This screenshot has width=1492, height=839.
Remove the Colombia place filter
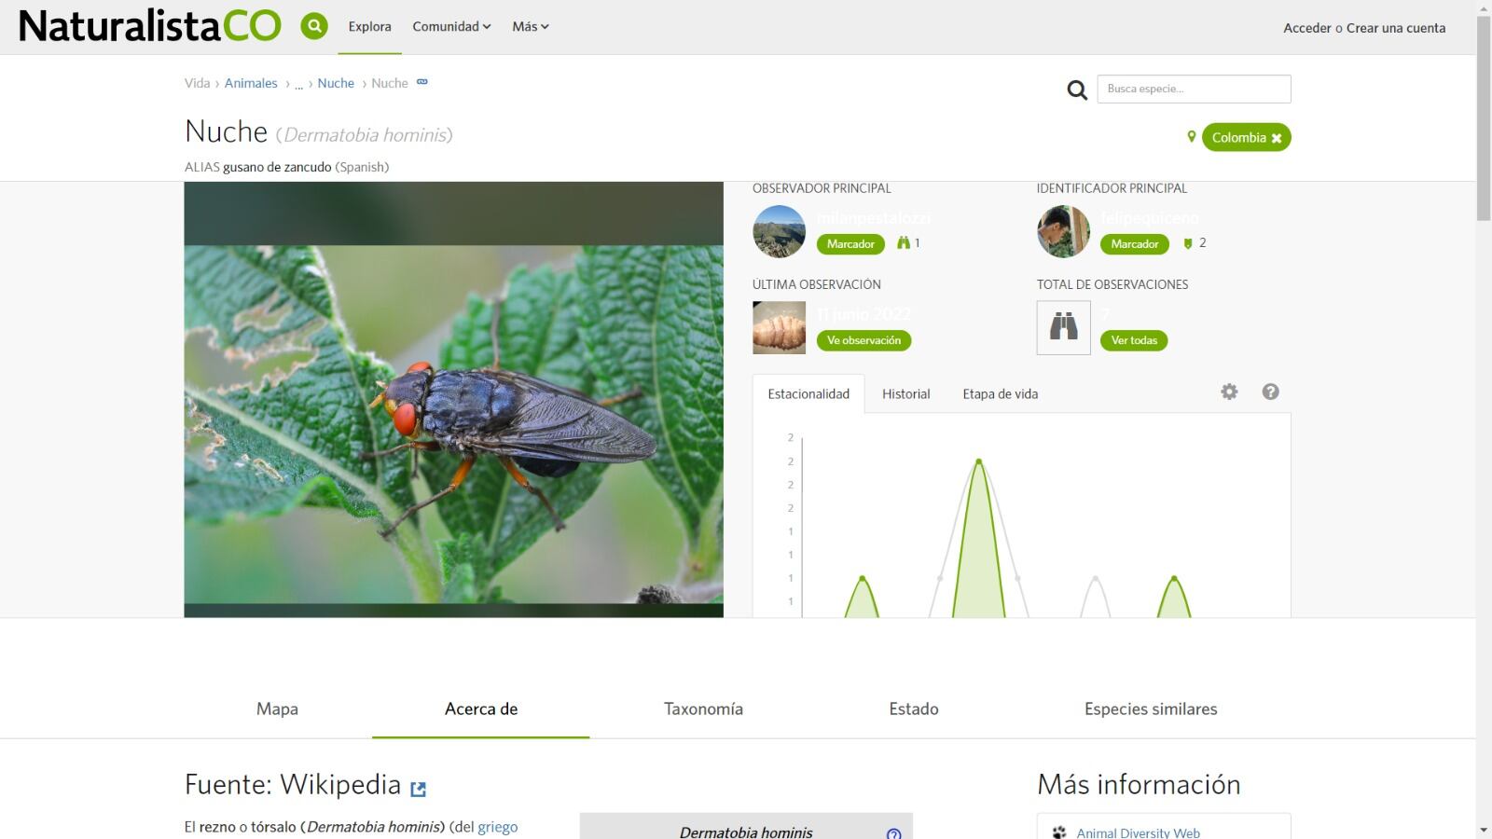[x=1277, y=138]
